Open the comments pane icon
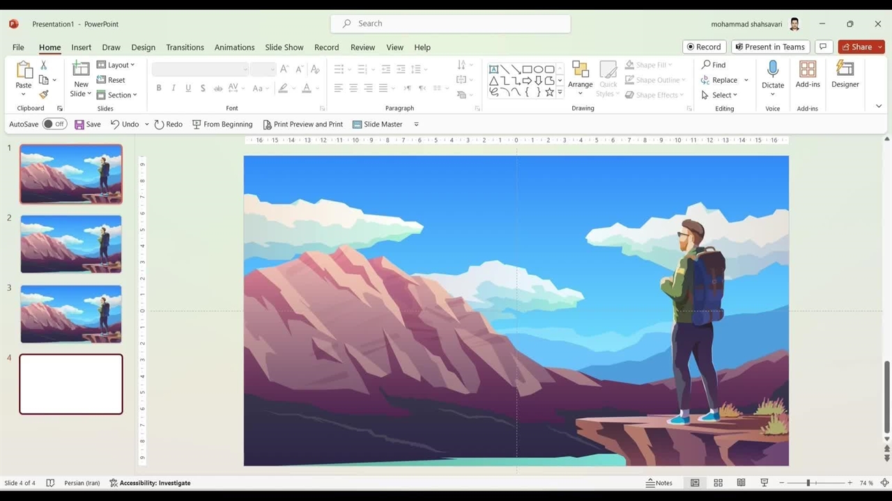 click(x=823, y=47)
